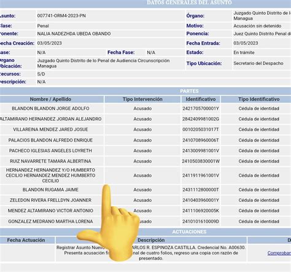291x273 pixels.
Task: Select PACHECO IGLESIAS ANGELES LOYRETH name
Action: [50, 151]
